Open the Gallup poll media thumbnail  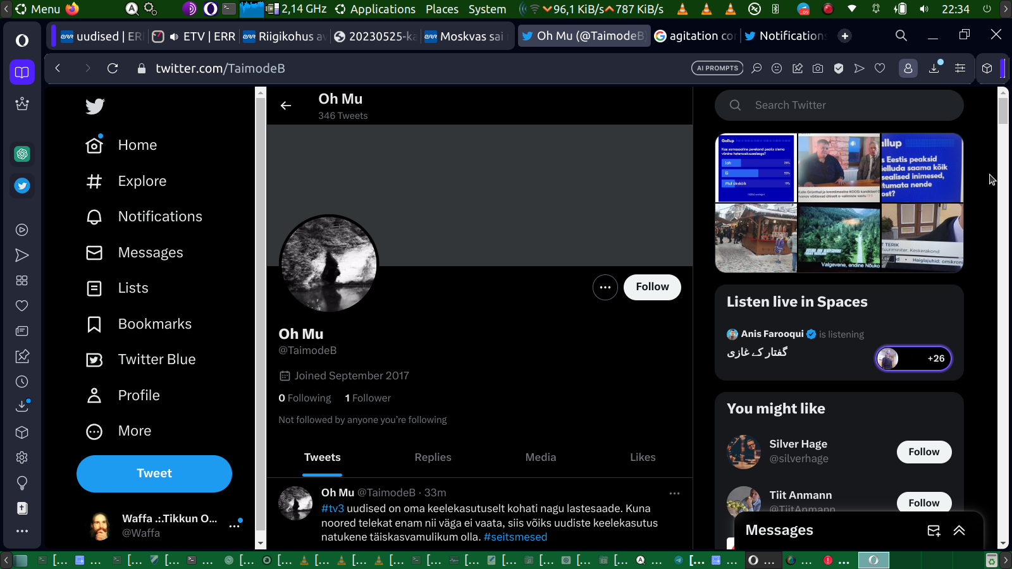(756, 168)
